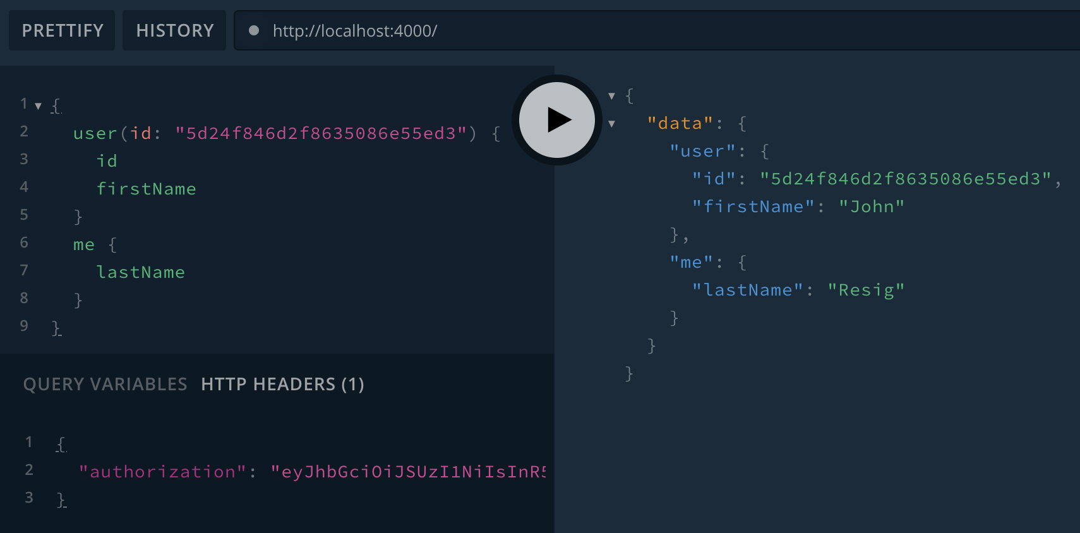Click the "John" value in the response
The width and height of the screenshot is (1080, 533).
coord(872,207)
